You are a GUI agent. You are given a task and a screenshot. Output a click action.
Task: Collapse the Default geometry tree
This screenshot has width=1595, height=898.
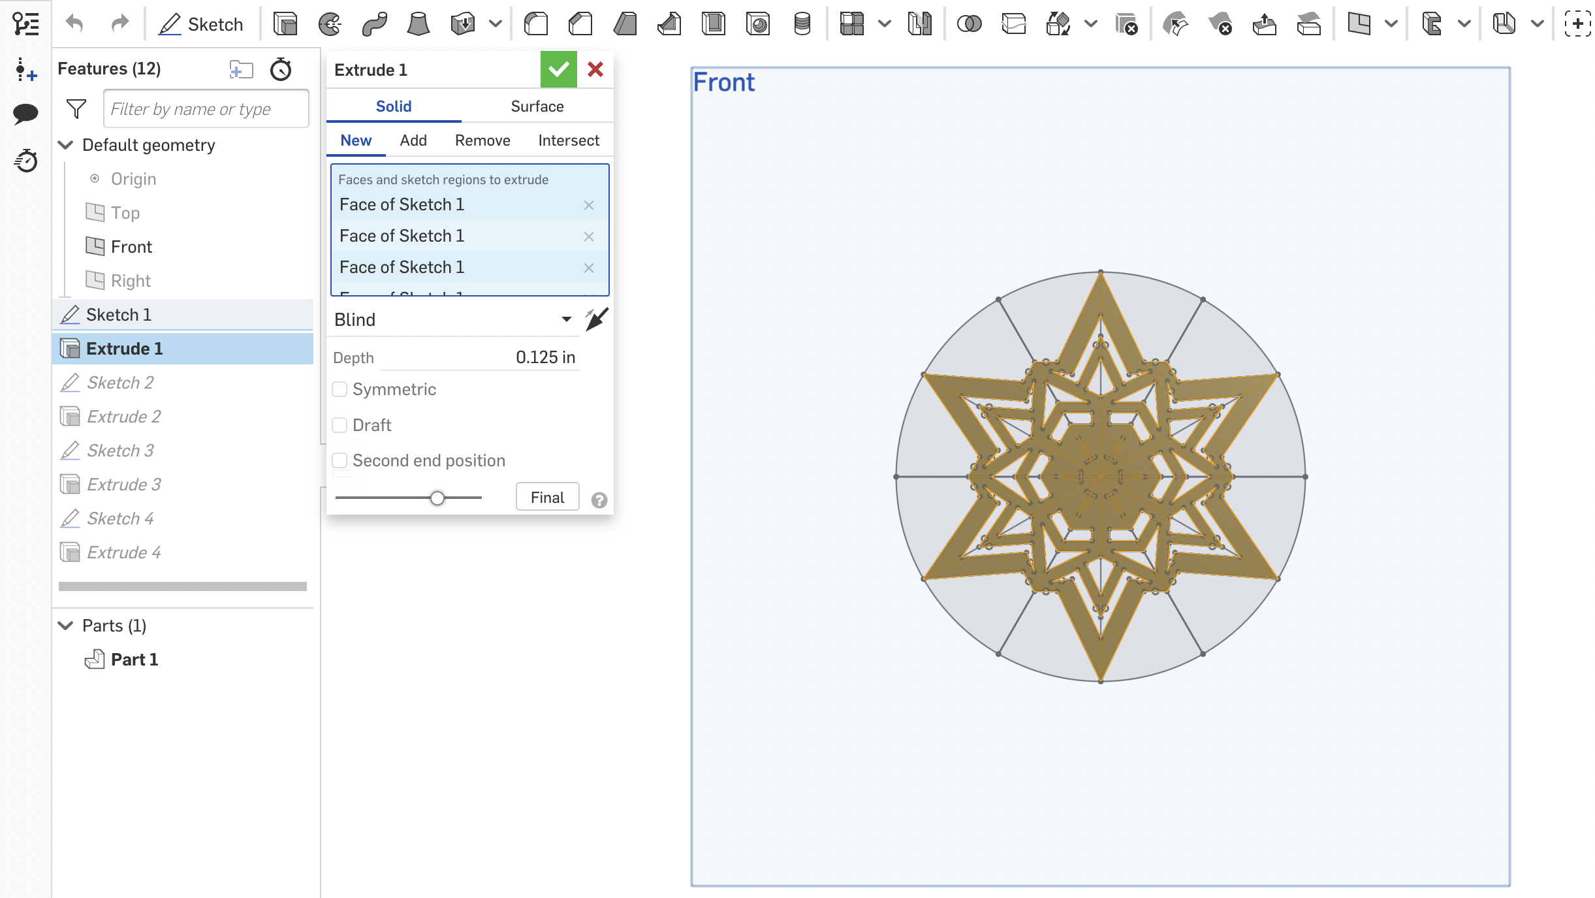(x=66, y=145)
